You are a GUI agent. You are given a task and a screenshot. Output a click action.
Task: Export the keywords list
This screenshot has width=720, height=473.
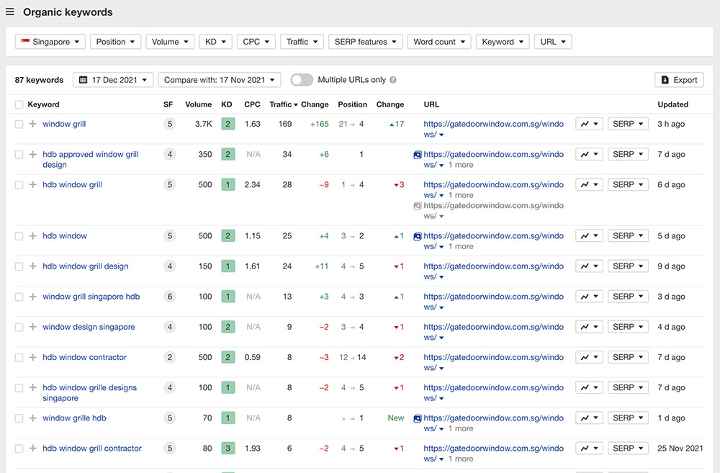coord(678,80)
